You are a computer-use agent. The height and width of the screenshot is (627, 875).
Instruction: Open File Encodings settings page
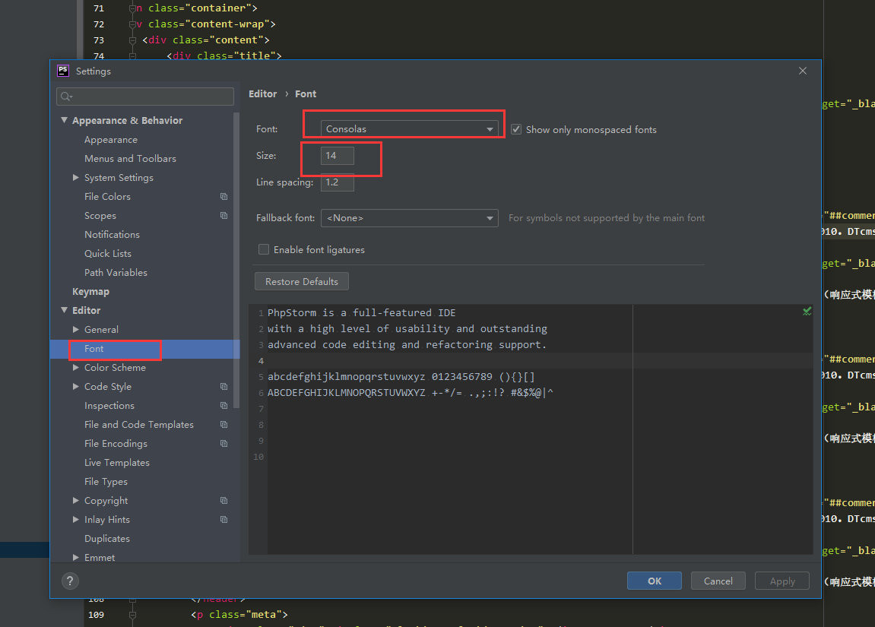[x=116, y=444]
